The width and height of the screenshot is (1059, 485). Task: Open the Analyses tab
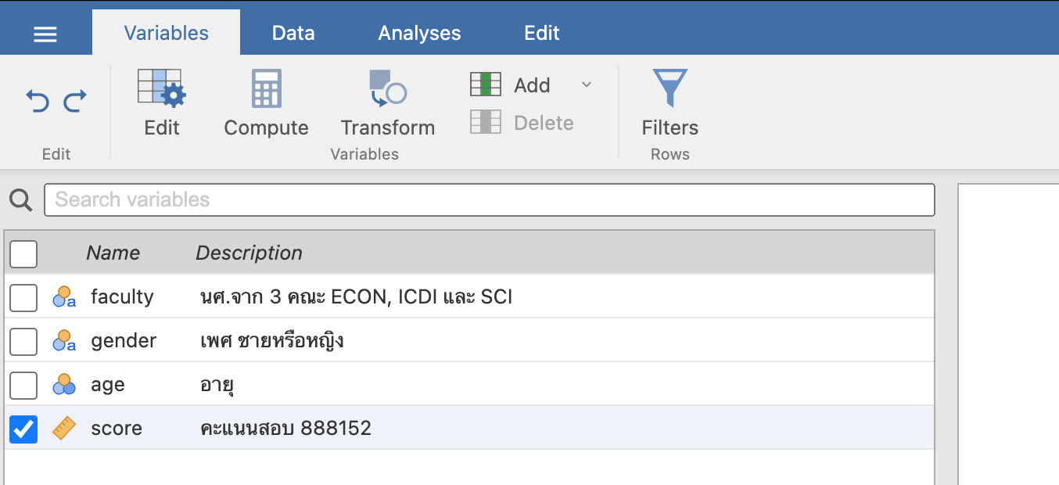[x=419, y=34]
